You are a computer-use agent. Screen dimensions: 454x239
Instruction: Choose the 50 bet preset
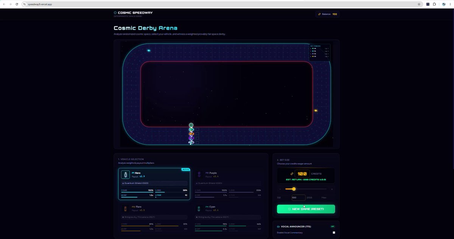[x=279, y=198]
